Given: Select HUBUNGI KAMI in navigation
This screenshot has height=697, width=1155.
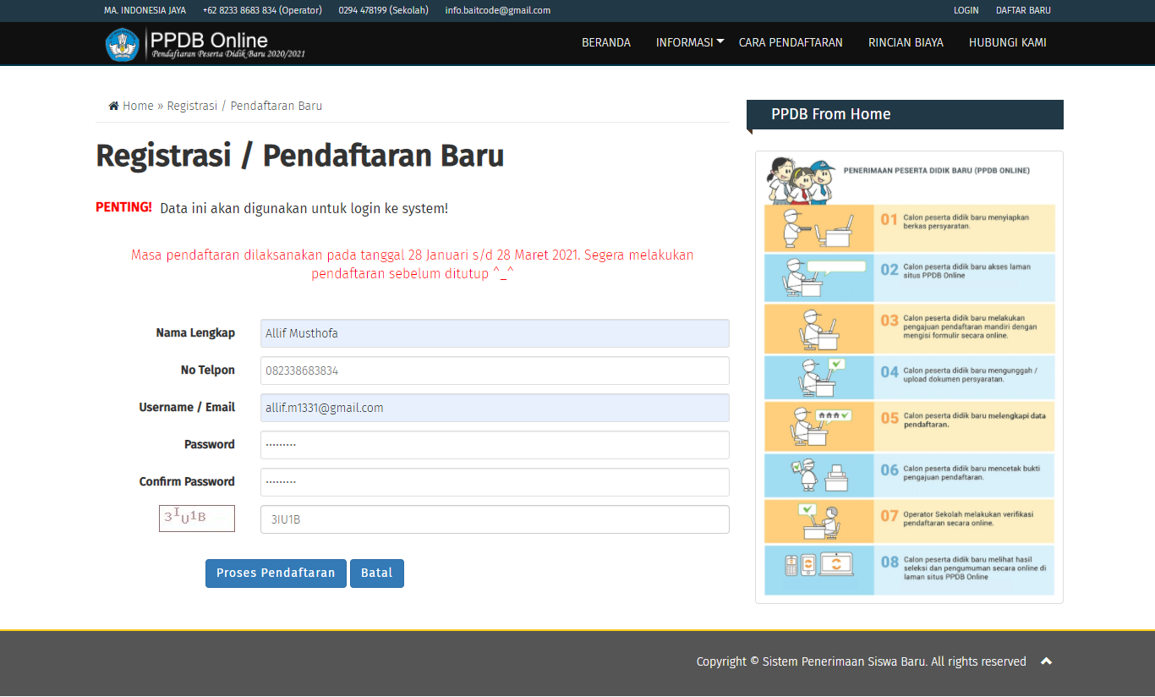Looking at the screenshot, I should click(1007, 42).
